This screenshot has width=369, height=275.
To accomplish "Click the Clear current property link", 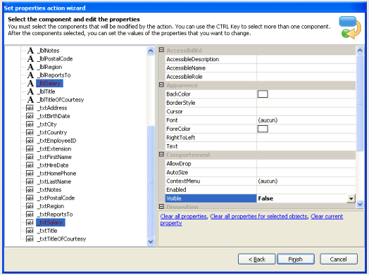I will click(327, 216).
